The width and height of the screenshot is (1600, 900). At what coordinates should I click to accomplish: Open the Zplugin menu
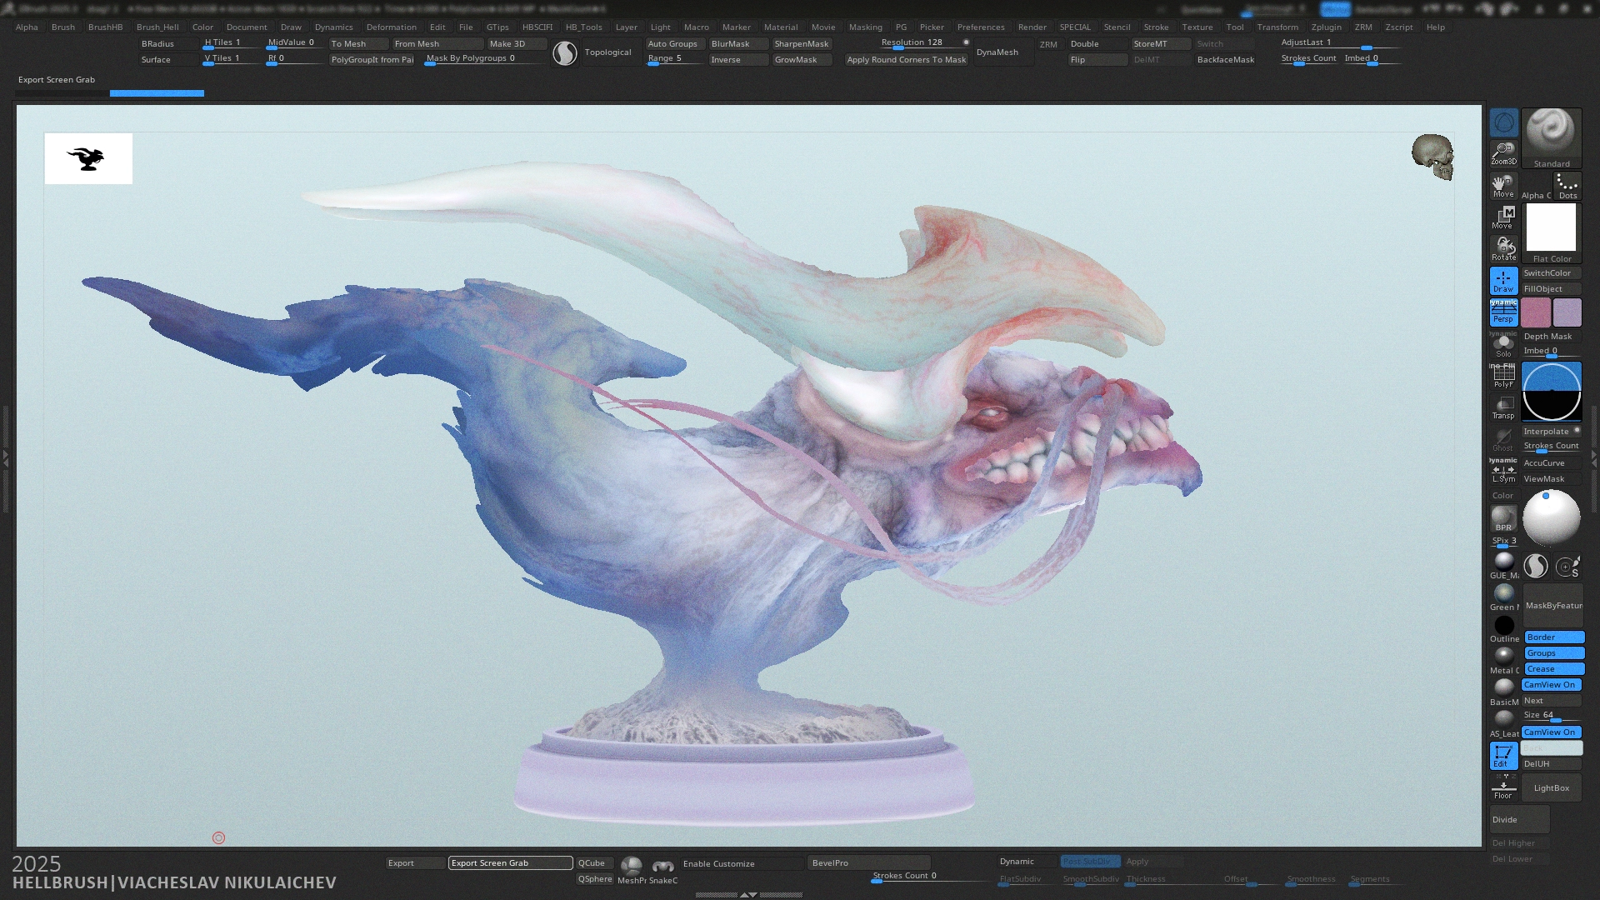[x=1326, y=27]
